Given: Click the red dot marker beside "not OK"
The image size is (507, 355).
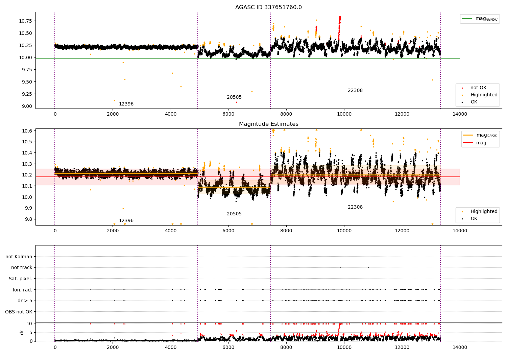Looking at the screenshot, I should click(462, 88).
